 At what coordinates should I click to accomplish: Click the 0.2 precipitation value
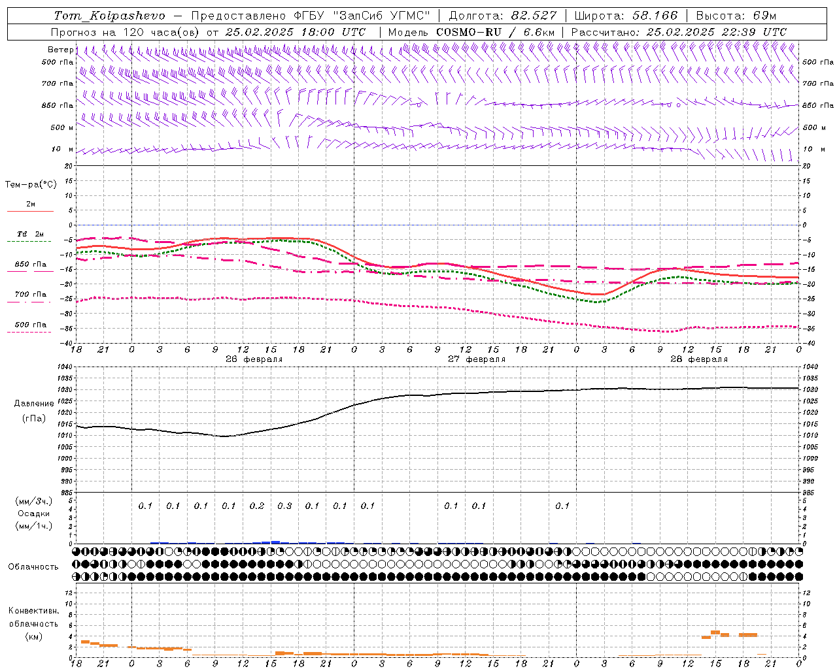pyautogui.click(x=257, y=506)
